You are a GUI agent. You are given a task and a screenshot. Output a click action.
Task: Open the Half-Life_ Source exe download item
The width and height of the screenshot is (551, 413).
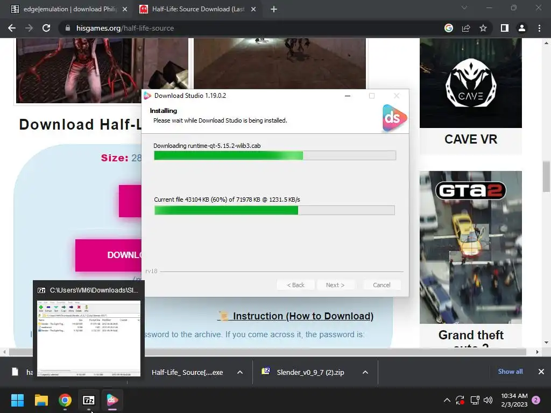point(187,372)
